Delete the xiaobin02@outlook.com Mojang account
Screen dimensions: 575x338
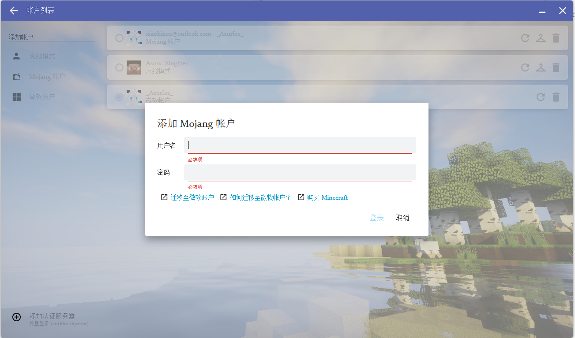[556, 38]
